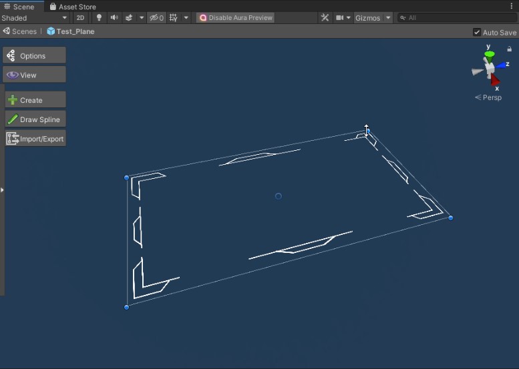This screenshot has height=369, width=519.
Task: Click the gray negative axis cone
Action: point(477,71)
